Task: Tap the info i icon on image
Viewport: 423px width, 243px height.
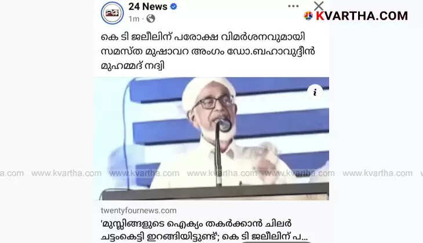Action: point(315,92)
